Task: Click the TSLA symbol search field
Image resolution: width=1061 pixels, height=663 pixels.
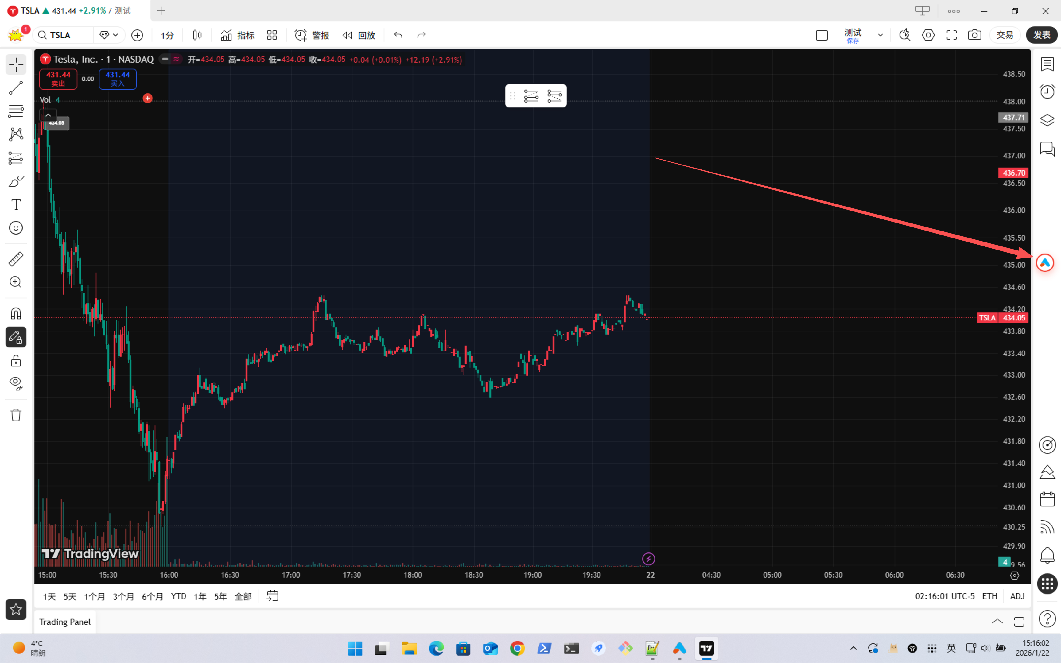Action: click(64, 35)
